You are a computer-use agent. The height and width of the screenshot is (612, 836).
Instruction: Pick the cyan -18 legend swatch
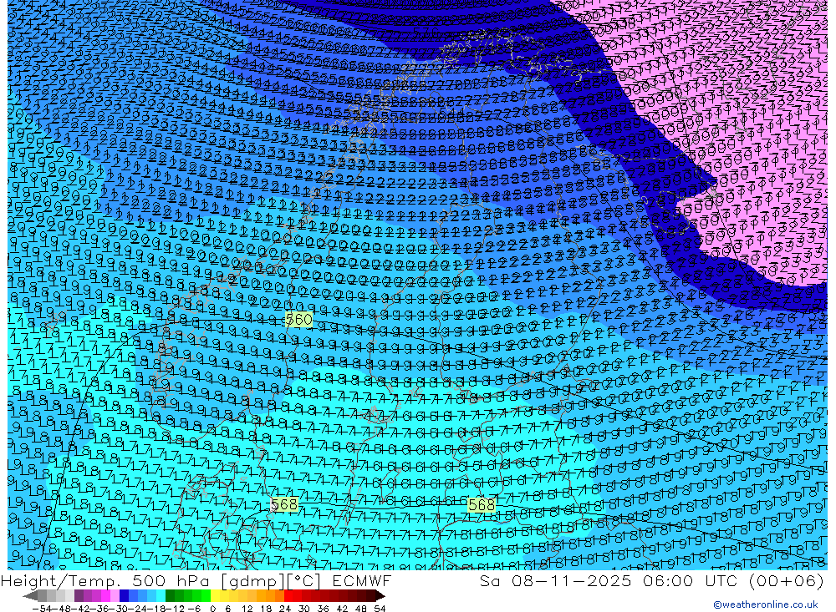coord(161,596)
